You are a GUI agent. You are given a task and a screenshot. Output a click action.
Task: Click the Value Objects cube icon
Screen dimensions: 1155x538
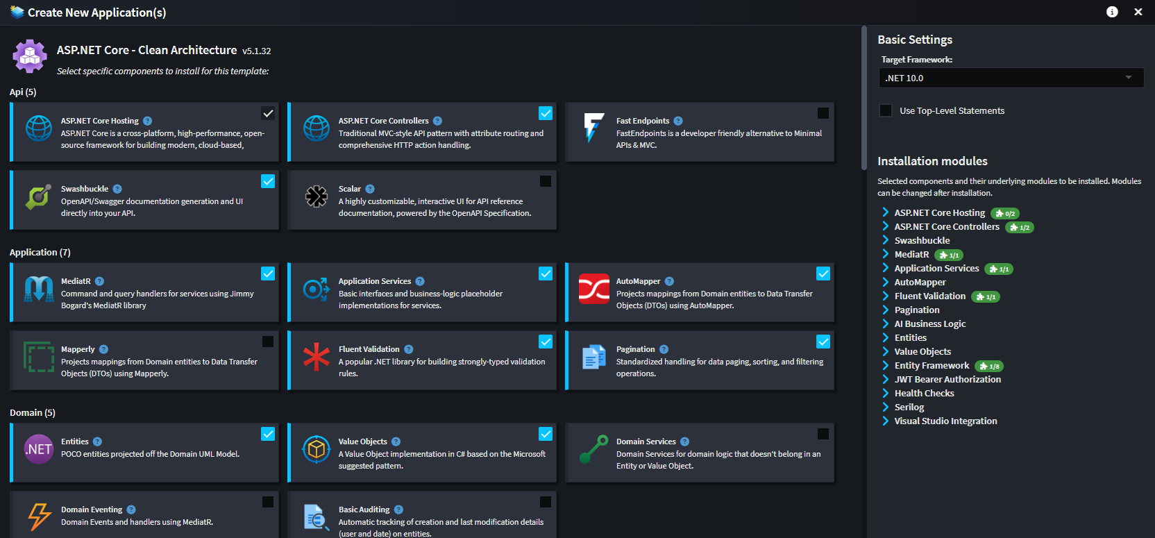[317, 449]
